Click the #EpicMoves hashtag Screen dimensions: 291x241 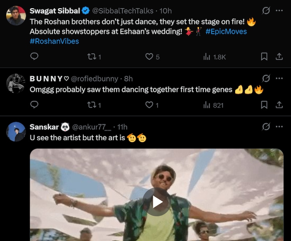click(x=226, y=31)
